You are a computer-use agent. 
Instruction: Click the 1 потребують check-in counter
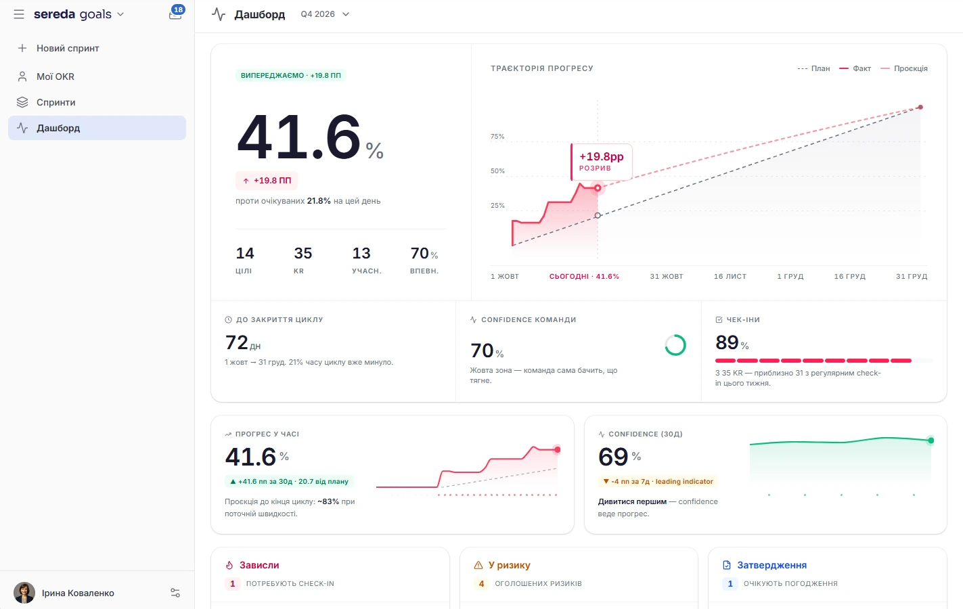(x=280, y=583)
